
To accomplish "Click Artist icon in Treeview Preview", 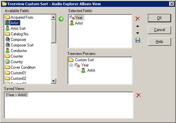I will point(83,70).
